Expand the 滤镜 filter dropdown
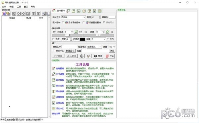 pos(104,39)
